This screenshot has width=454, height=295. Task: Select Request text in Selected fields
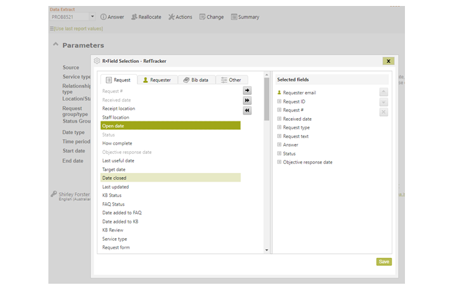point(293,136)
